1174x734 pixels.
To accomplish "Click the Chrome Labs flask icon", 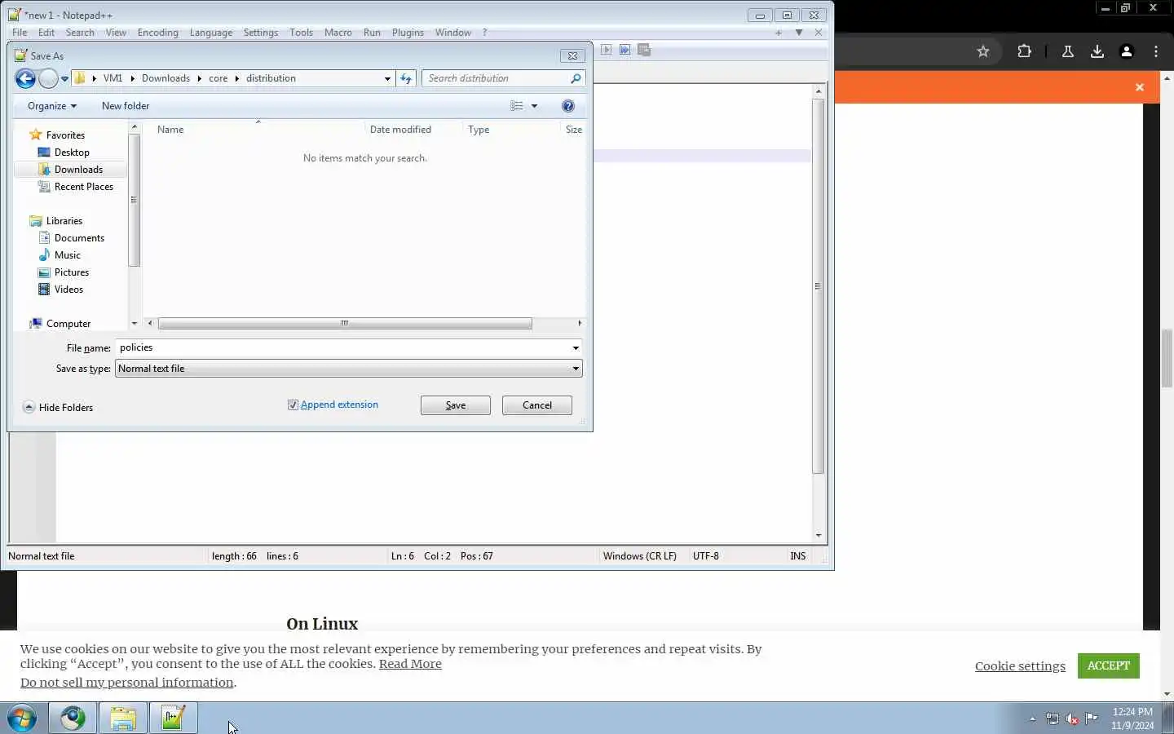I will click(1067, 51).
